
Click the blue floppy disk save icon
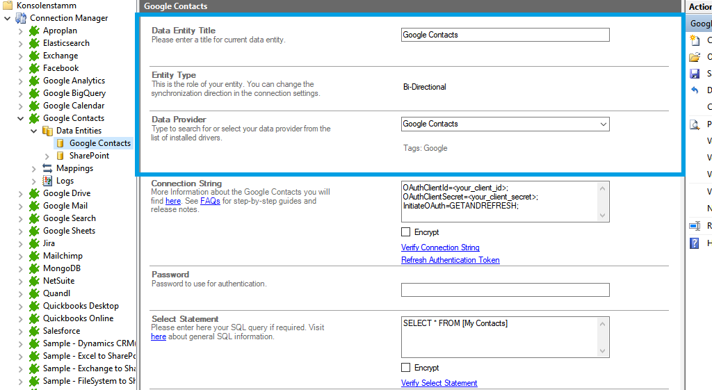point(694,74)
